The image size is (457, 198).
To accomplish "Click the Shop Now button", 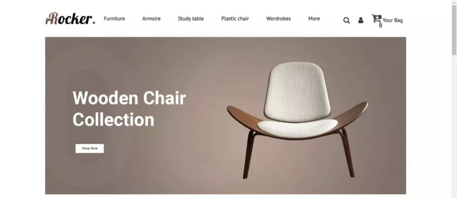I will click(90, 148).
